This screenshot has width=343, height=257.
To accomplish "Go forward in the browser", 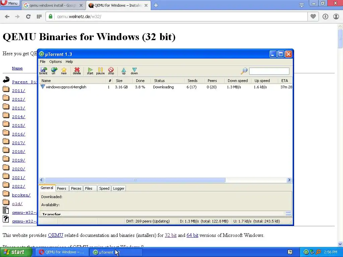I will [x=17, y=17].
